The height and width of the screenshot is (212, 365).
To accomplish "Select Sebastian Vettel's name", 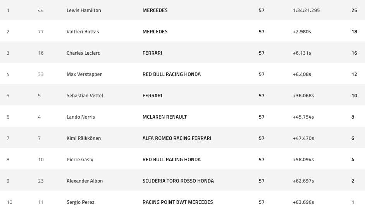I will pos(85,96).
